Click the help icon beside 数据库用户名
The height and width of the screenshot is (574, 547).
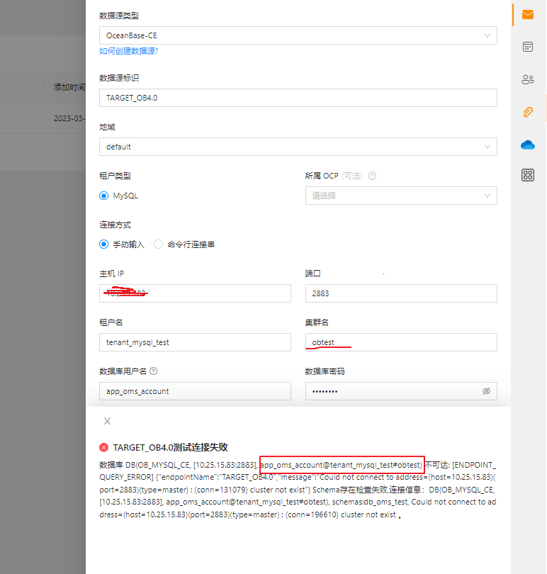154,371
